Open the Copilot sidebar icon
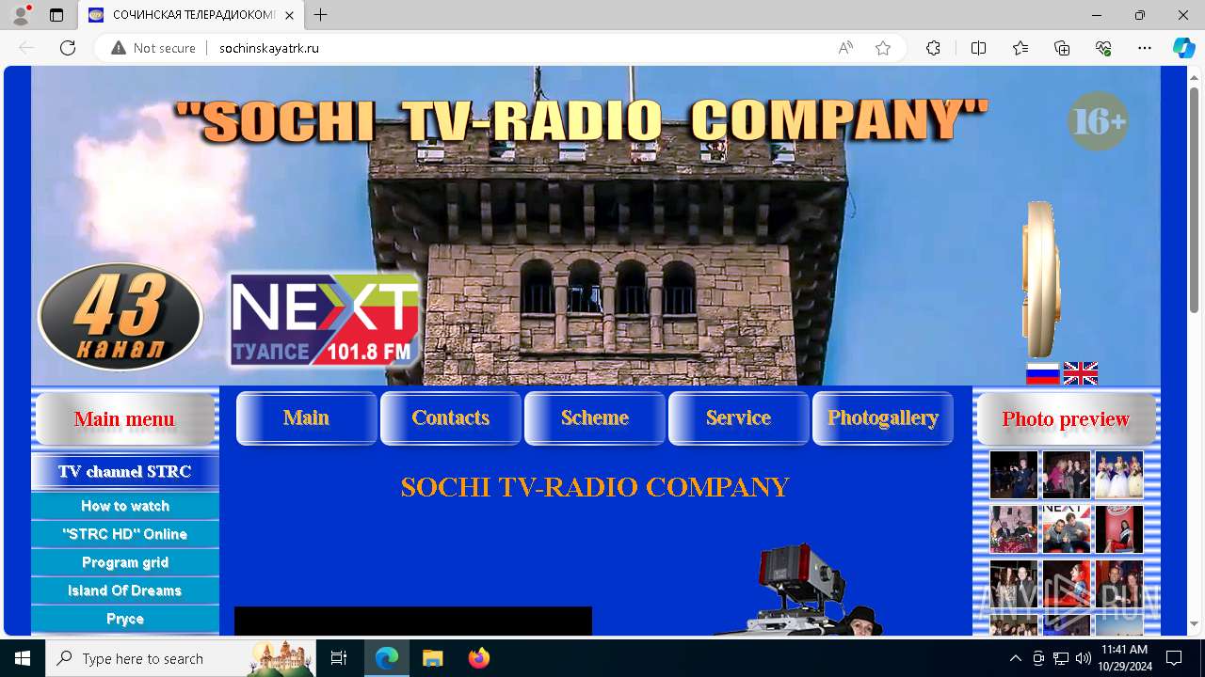Viewport: 1205px width, 677px height. 1183,48
